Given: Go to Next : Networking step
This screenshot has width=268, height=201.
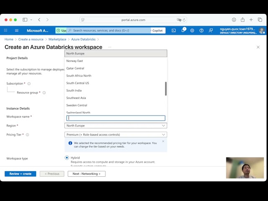Looking at the screenshot, I should 87,174.
